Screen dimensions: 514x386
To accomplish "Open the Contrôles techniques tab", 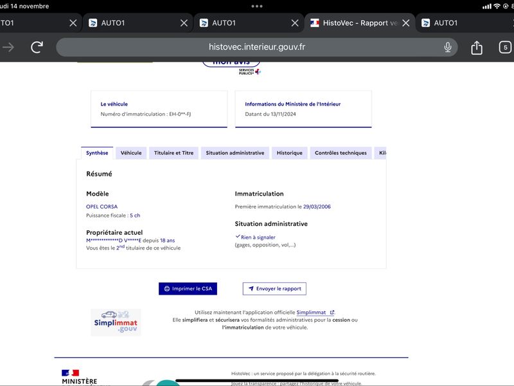I will point(341,153).
